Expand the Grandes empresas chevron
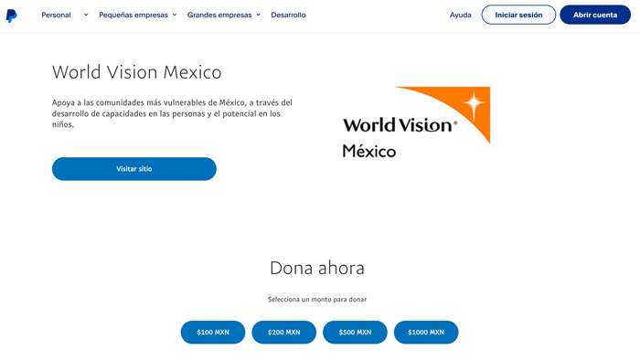This screenshot has width=640, height=360. [x=258, y=16]
